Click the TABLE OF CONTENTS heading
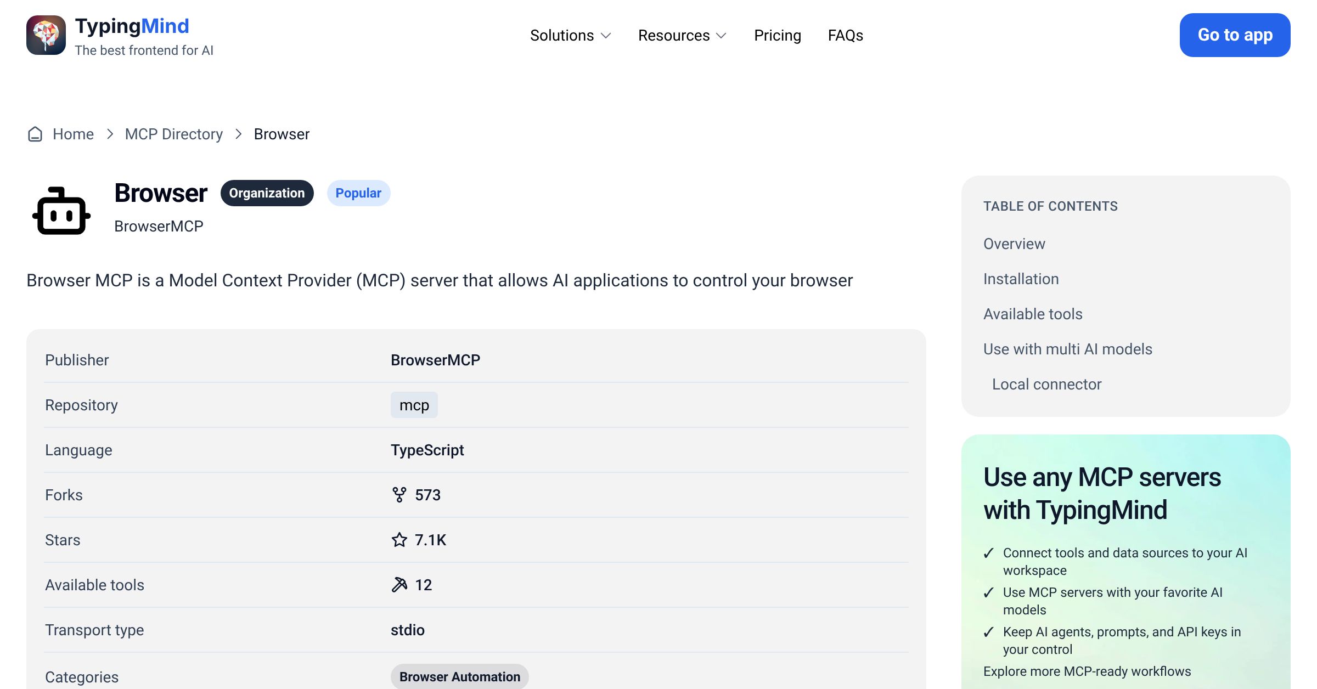 [x=1050, y=206]
